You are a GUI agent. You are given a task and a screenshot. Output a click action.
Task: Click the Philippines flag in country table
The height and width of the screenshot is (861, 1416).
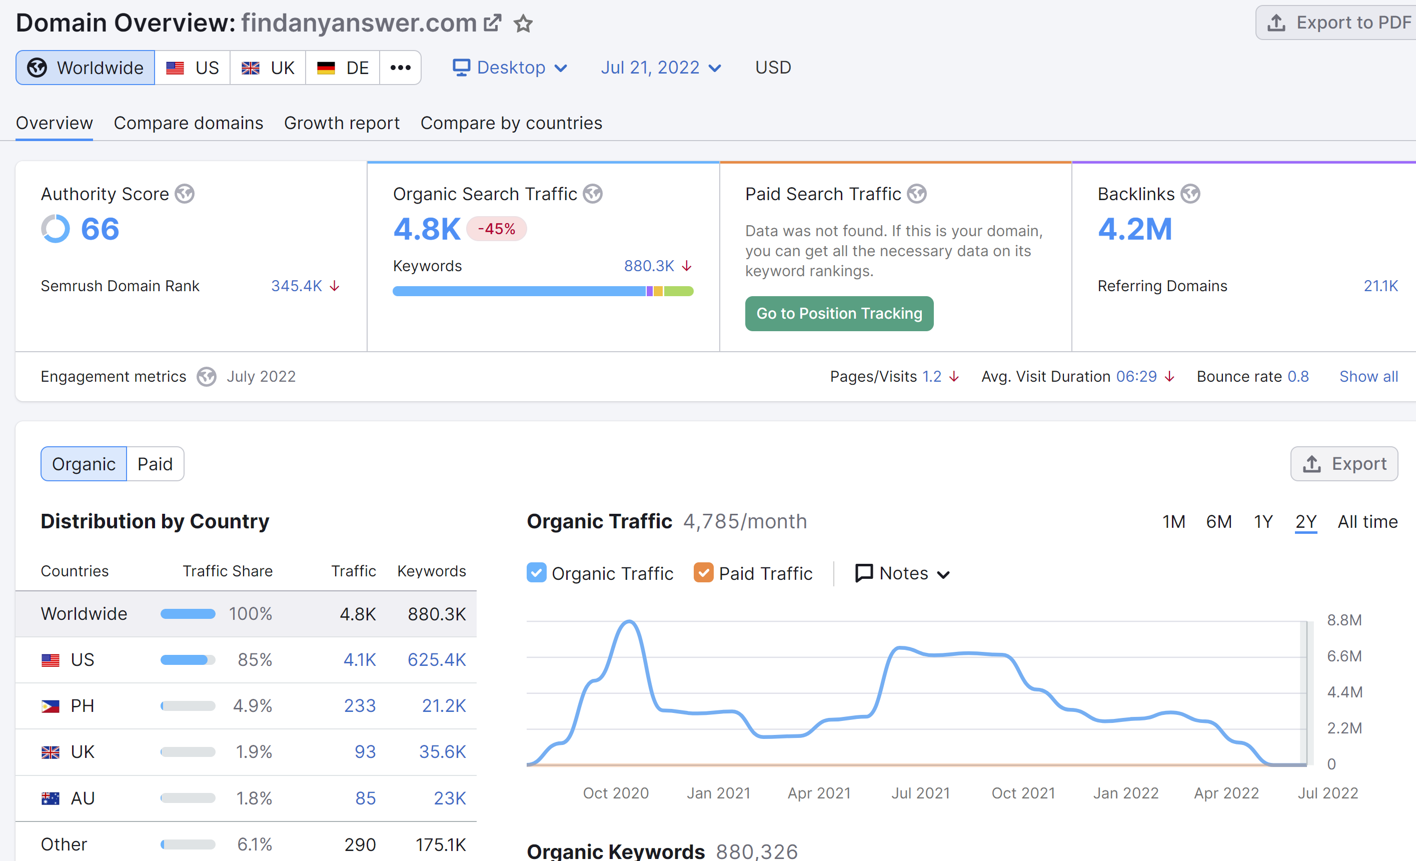point(51,706)
